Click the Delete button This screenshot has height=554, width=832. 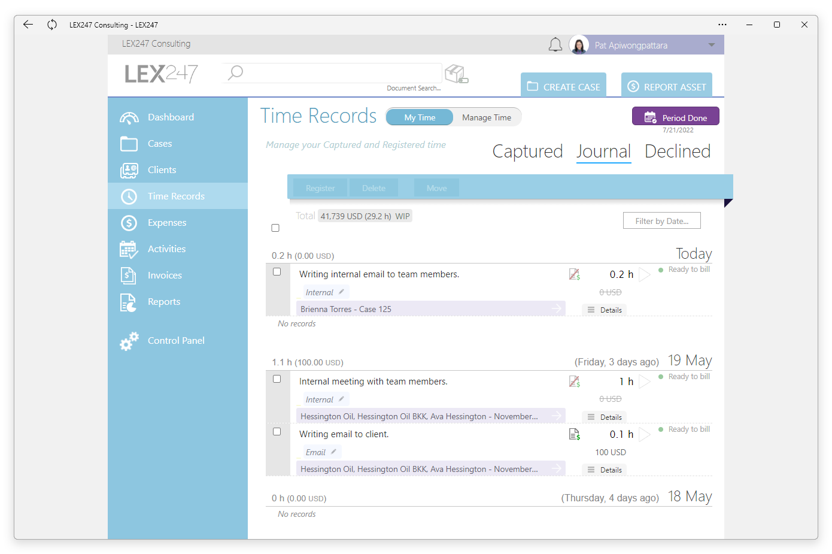click(x=374, y=188)
